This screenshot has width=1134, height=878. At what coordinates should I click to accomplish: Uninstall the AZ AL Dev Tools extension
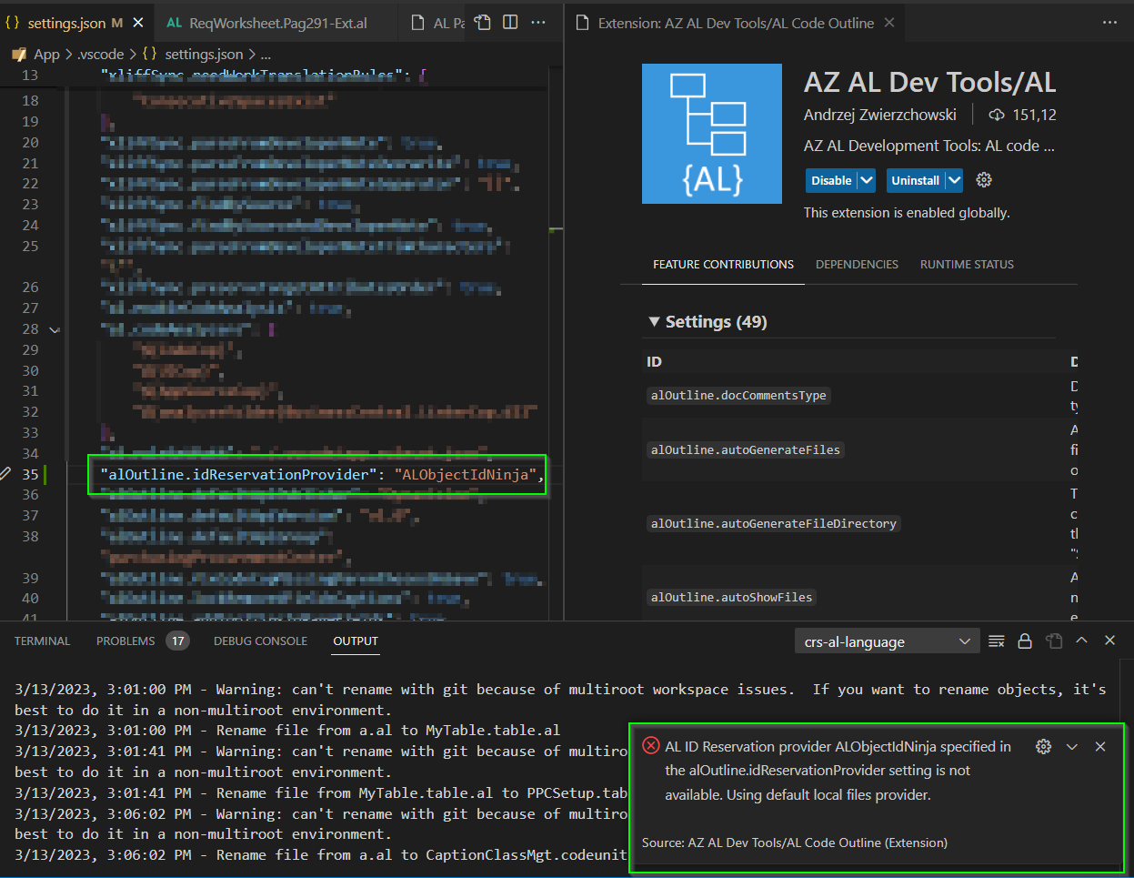pos(915,180)
